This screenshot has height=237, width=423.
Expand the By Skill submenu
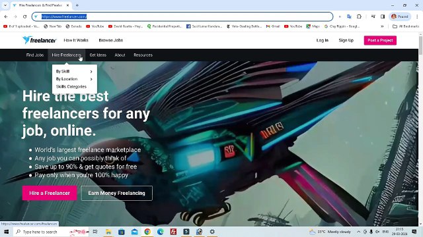pyautogui.click(x=74, y=72)
